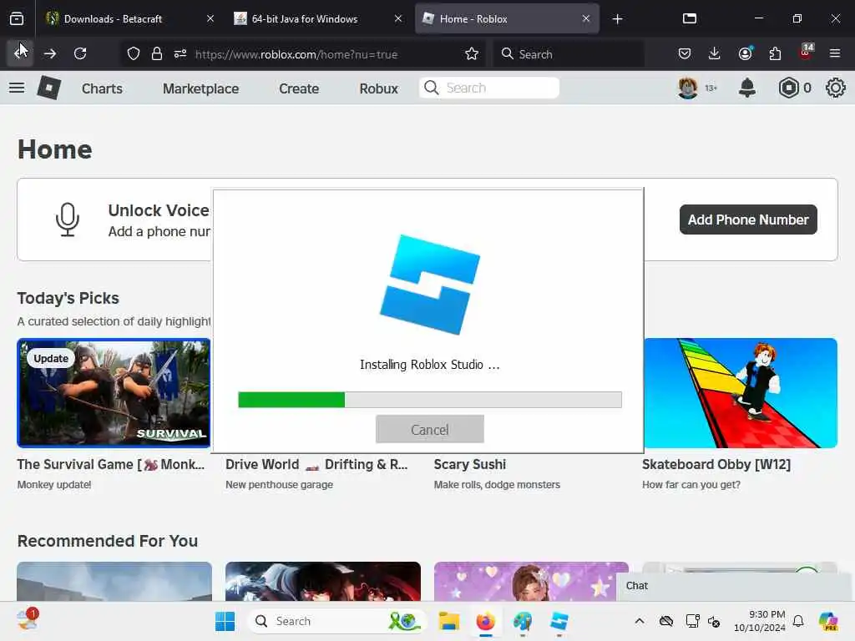Open the tracking protection shield icon
The image size is (855, 641).
(134, 53)
